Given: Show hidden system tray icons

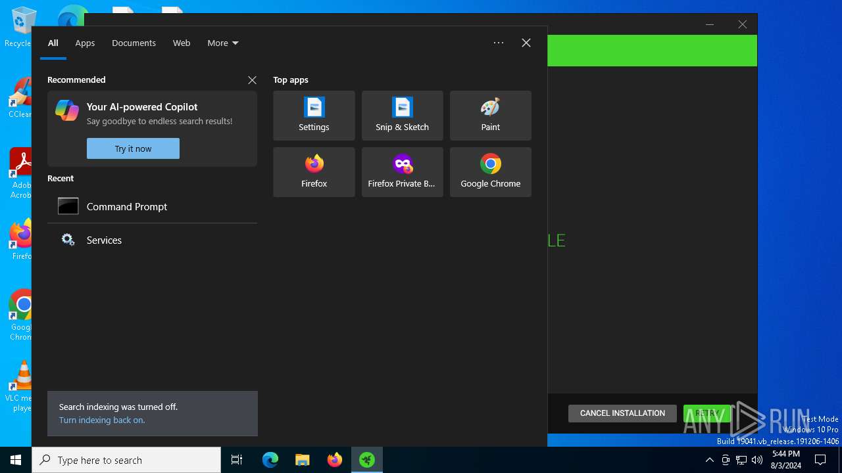Looking at the screenshot, I should 709,460.
